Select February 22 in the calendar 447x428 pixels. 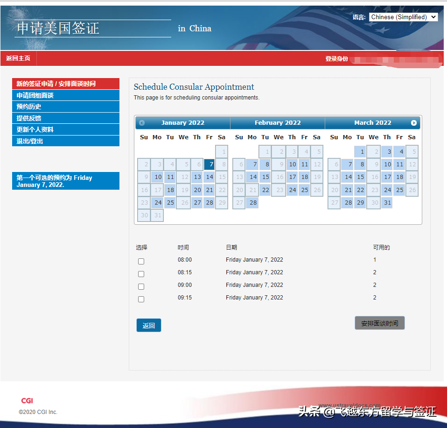pyautogui.click(x=265, y=190)
